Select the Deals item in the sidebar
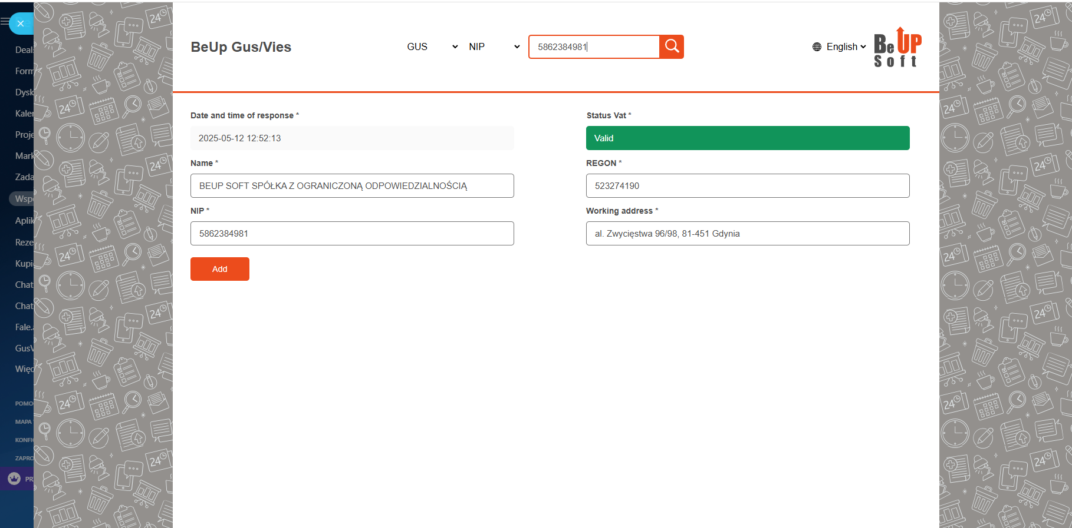Viewport: 1072px width, 528px height. 24,50
